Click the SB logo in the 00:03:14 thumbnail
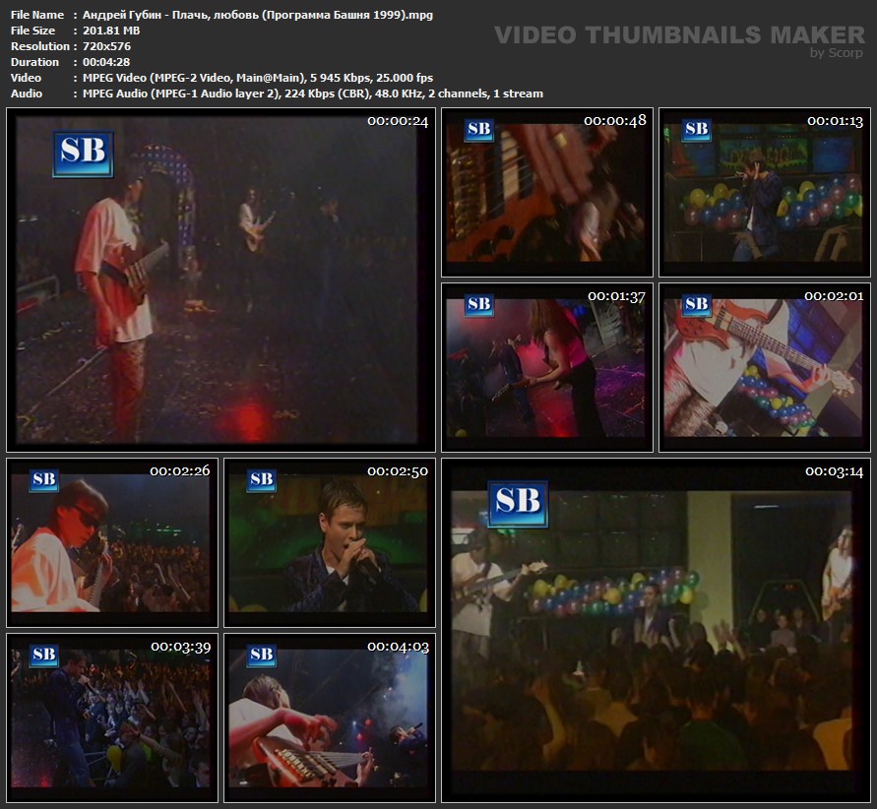 (518, 504)
